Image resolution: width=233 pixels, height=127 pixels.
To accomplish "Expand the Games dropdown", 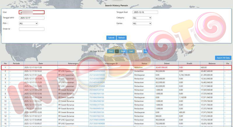I will 142,23.
